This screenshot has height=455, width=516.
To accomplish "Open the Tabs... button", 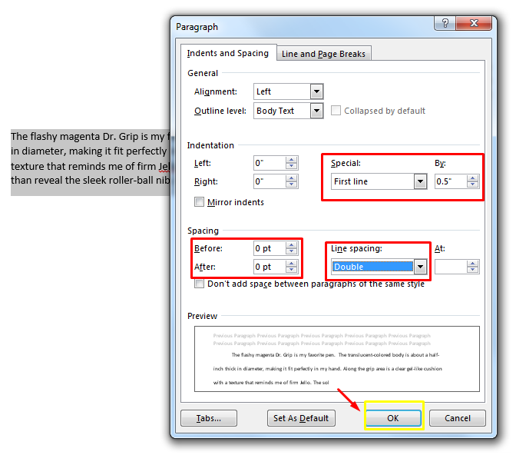I will 209,418.
